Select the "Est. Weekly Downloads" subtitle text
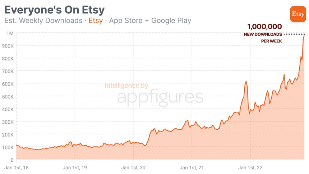 coord(43,20)
